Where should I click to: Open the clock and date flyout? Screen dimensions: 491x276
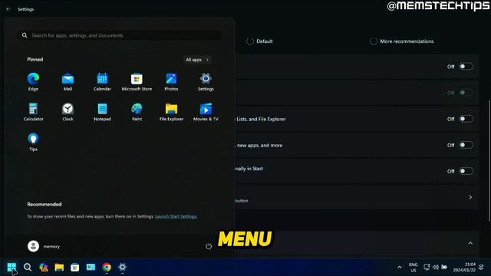(464, 268)
